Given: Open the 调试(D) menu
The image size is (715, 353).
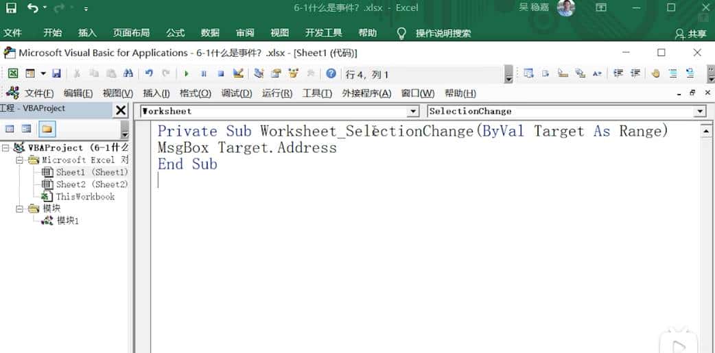Looking at the screenshot, I should click(237, 93).
